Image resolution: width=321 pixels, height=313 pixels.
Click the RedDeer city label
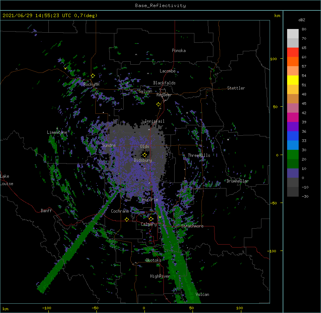[x=164, y=95]
